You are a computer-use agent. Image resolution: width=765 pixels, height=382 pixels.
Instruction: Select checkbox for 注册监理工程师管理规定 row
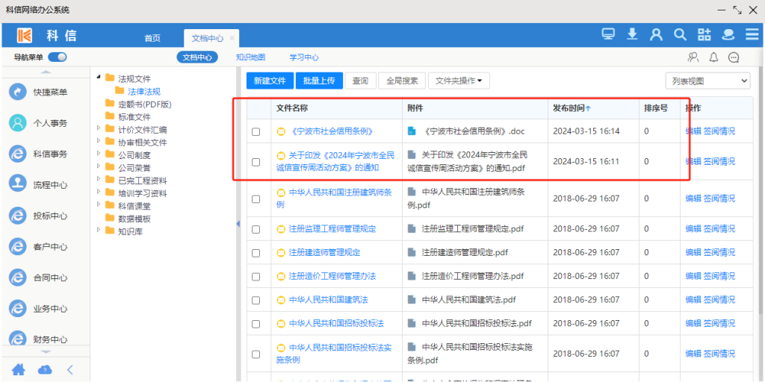coord(256,230)
